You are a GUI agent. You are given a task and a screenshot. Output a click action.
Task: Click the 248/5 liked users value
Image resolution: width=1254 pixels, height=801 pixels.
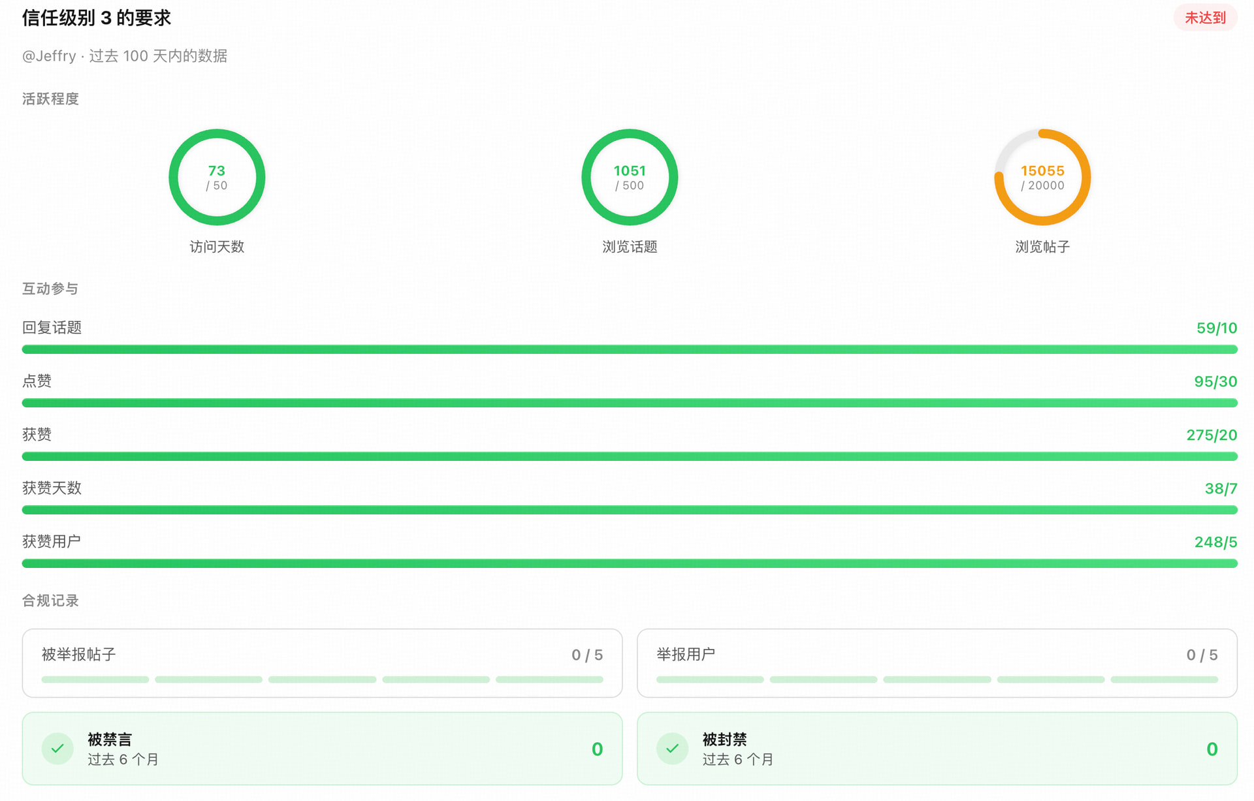[x=1215, y=542]
